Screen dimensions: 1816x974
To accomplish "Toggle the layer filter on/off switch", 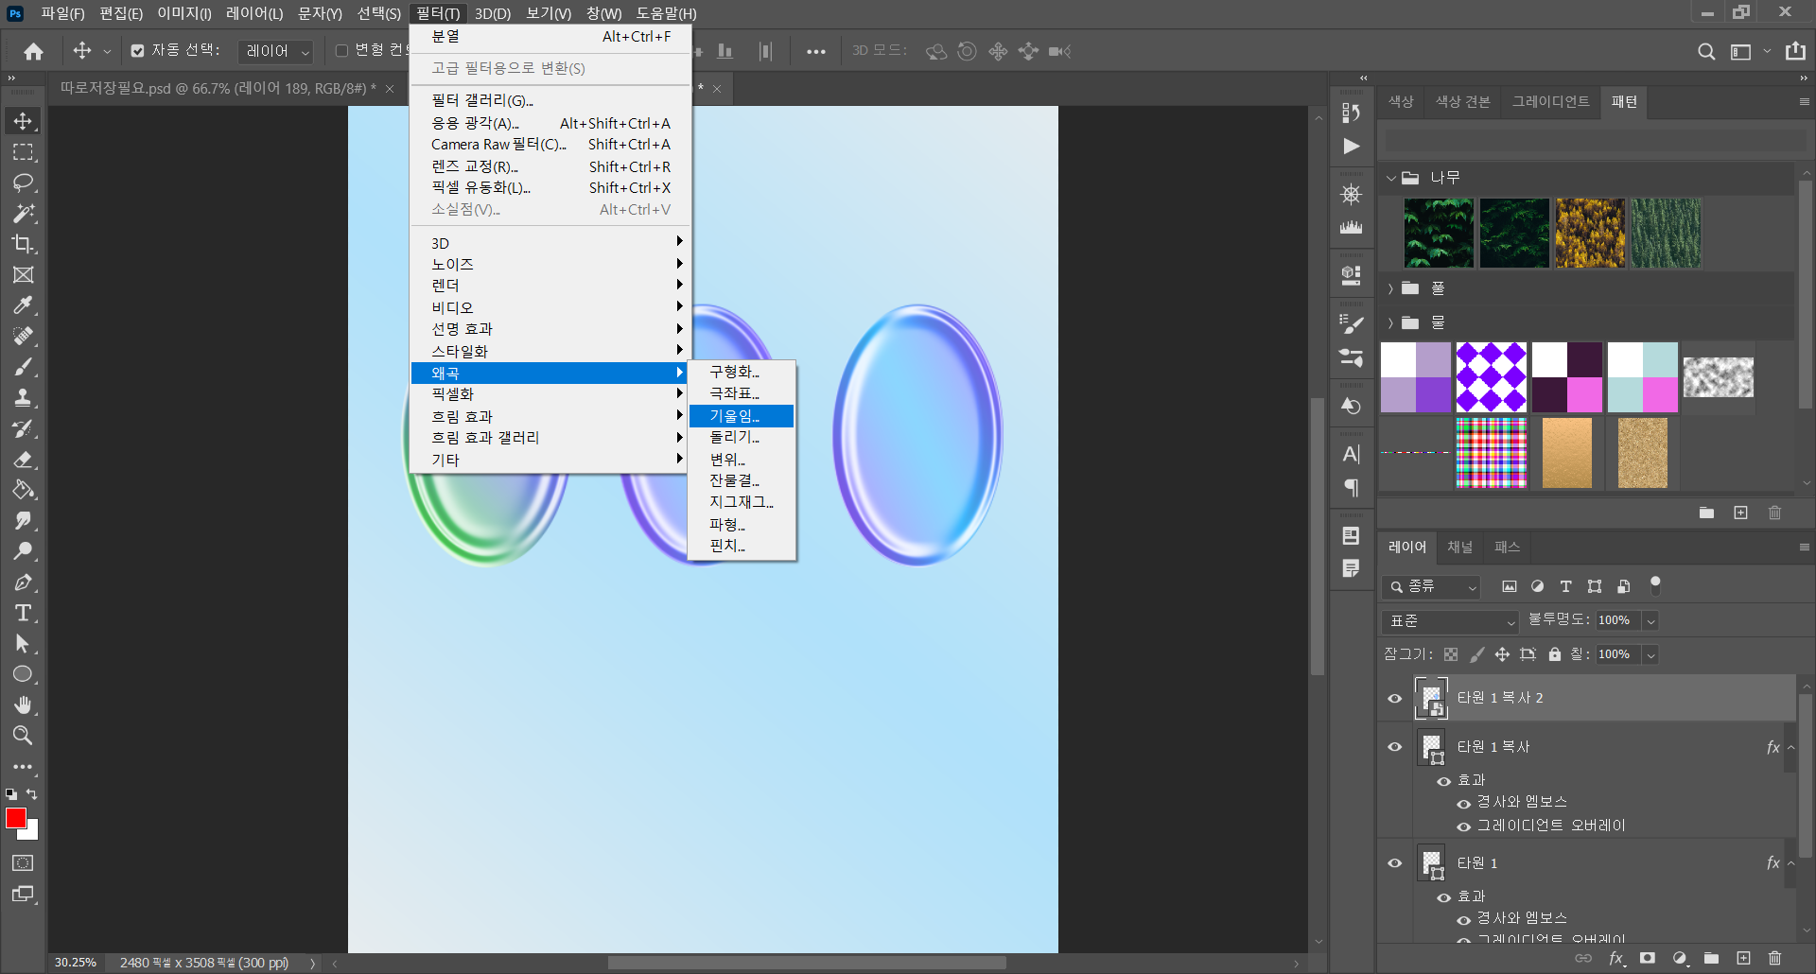I will pyautogui.click(x=1655, y=585).
